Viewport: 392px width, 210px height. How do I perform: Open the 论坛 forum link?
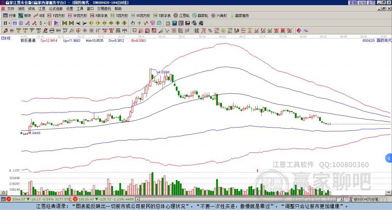coord(362,3)
